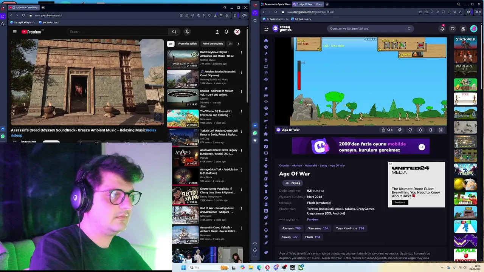
Task: Focus 'Oyunları ve kategorileri ara' search box
Action: pos(370,29)
